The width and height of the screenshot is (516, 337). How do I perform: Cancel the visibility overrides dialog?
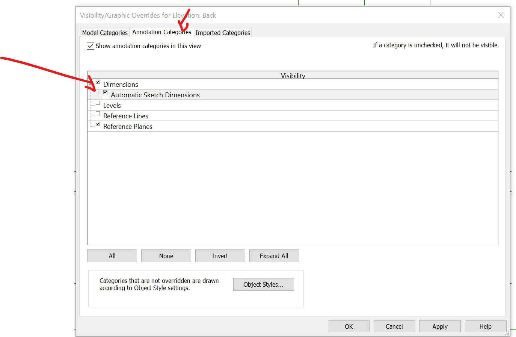(394, 326)
